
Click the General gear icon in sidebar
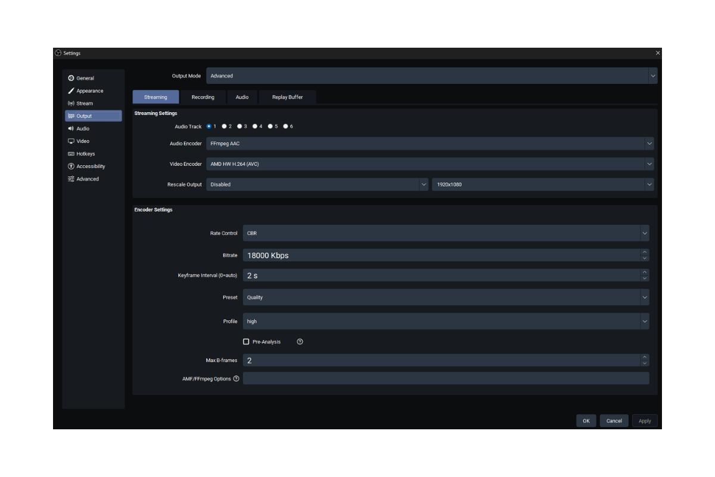(71, 78)
